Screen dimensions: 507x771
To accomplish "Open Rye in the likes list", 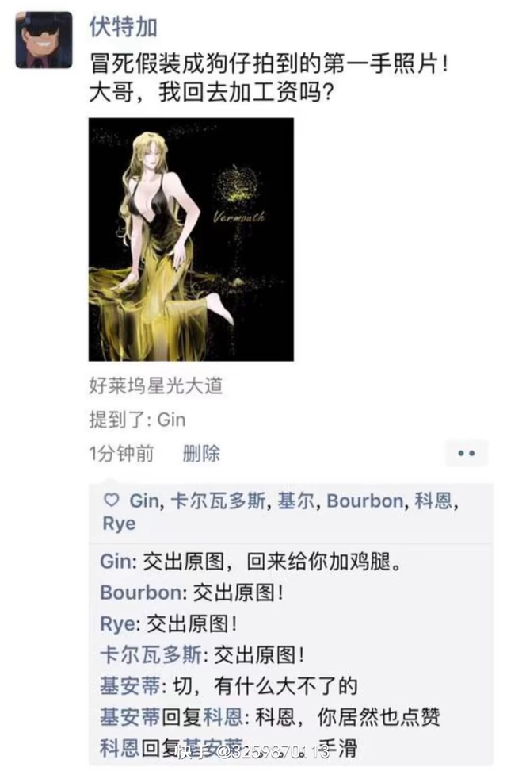I will pyautogui.click(x=119, y=524).
